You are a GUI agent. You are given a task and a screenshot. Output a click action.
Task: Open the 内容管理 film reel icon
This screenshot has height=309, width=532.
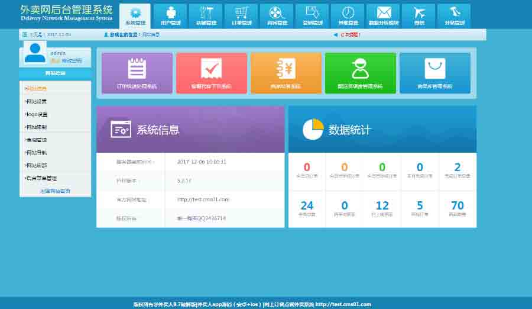point(277,15)
